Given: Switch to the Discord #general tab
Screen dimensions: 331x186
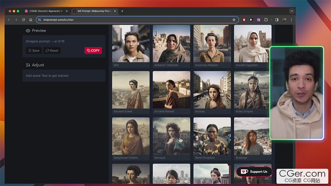Looking at the screenshot, I should tap(47, 11).
